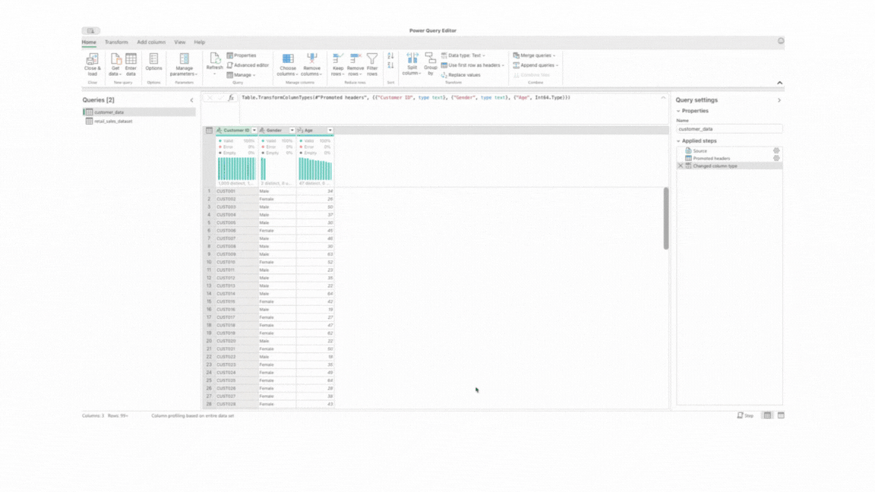Switch to diagram/table view icon in status bar
The height and width of the screenshot is (492, 875).
(767, 415)
